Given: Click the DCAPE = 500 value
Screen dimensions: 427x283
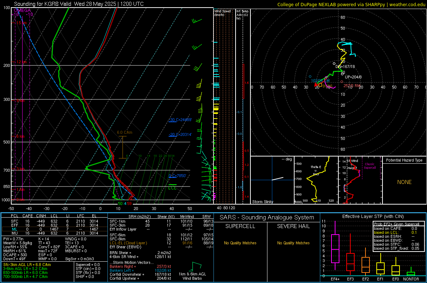Looking at the screenshot, I should point(15,255).
